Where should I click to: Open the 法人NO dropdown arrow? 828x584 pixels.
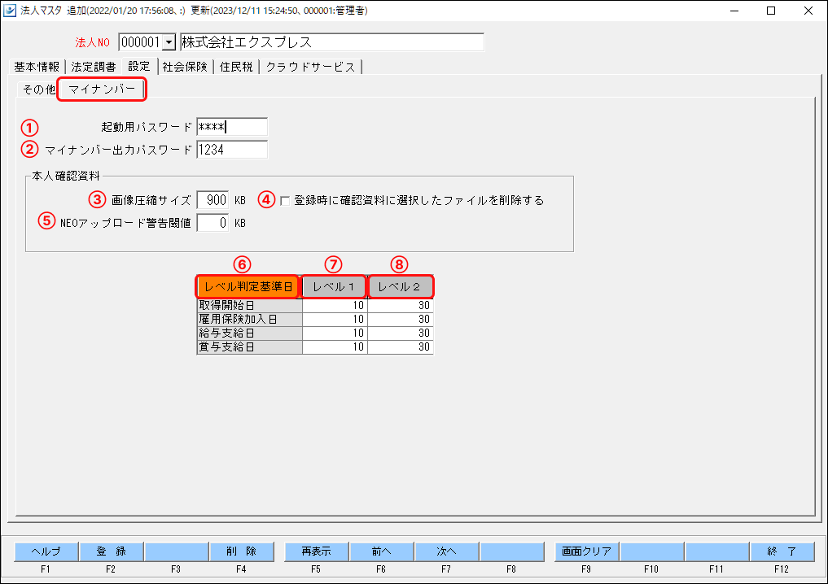click(x=169, y=42)
